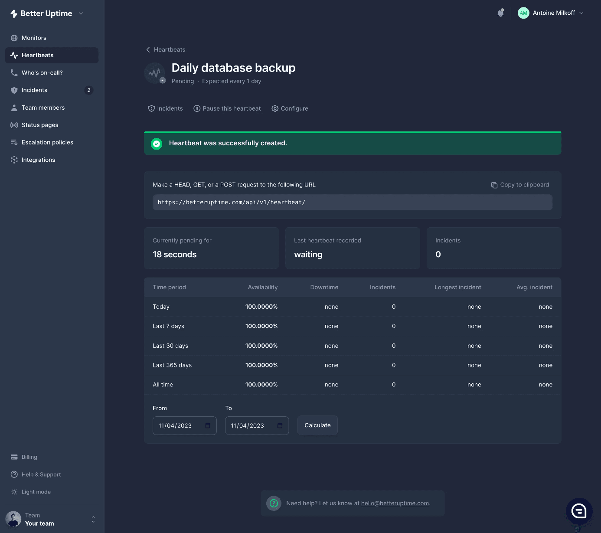Click the copy icon beside Copy to clipboard
Screen dimensions: 601x533
494,185
